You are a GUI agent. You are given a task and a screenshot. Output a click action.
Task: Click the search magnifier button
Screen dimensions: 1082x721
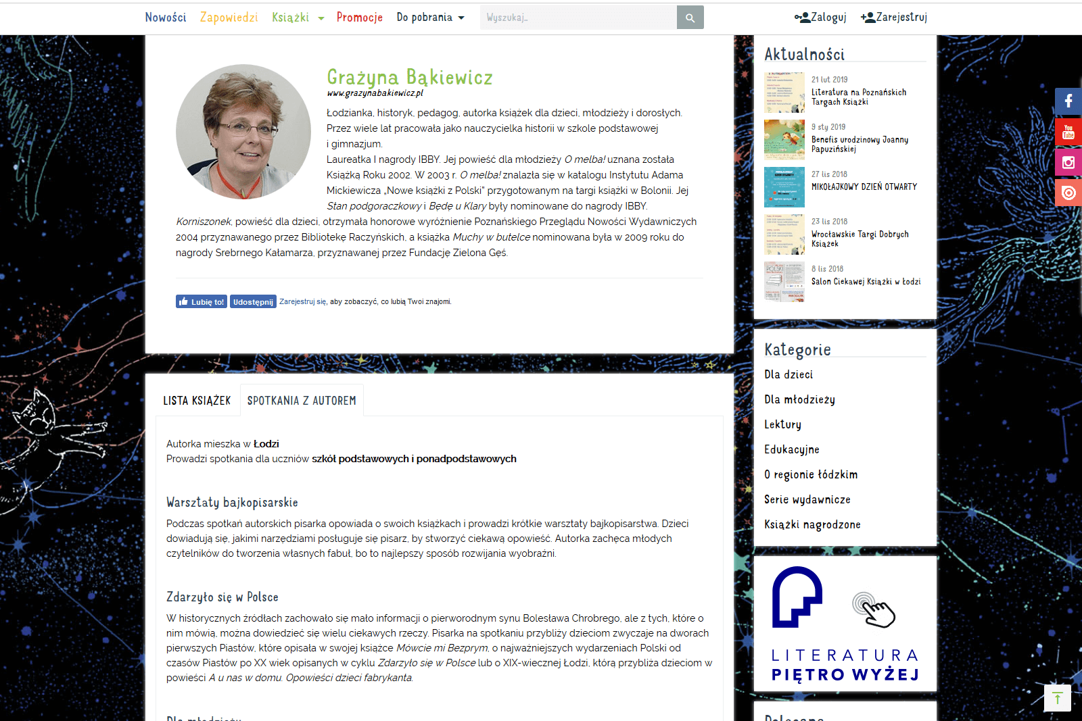(x=690, y=18)
